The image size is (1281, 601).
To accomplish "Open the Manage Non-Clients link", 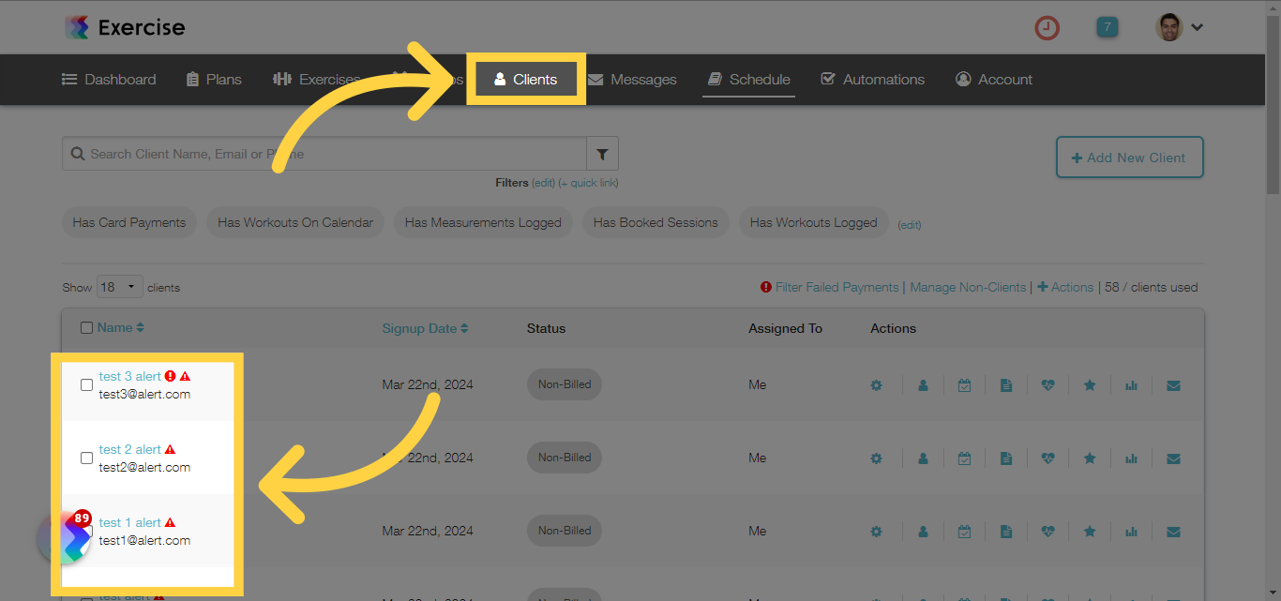I will coord(968,287).
